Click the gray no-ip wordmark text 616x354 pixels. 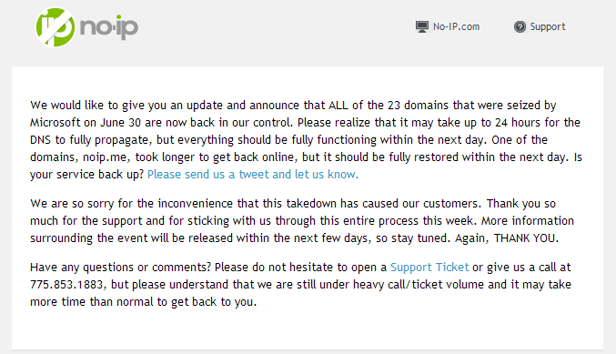click(x=109, y=28)
